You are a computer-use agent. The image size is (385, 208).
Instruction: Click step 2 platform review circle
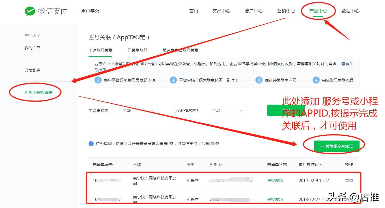coord(173,80)
